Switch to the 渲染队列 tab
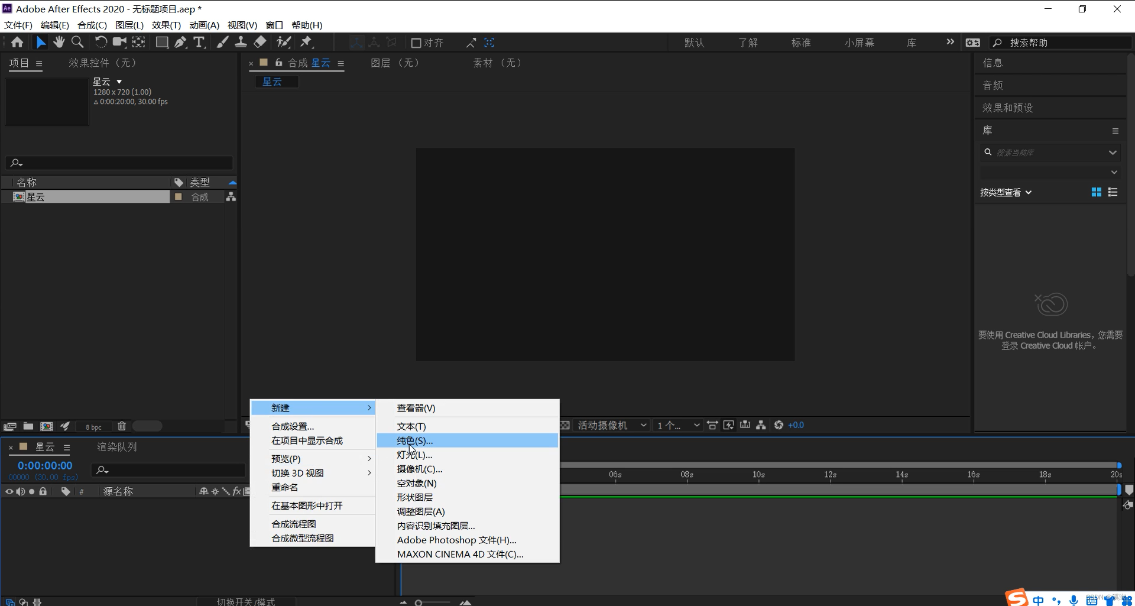The width and height of the screenshot is (1135, 606). [x=116, y=447]
